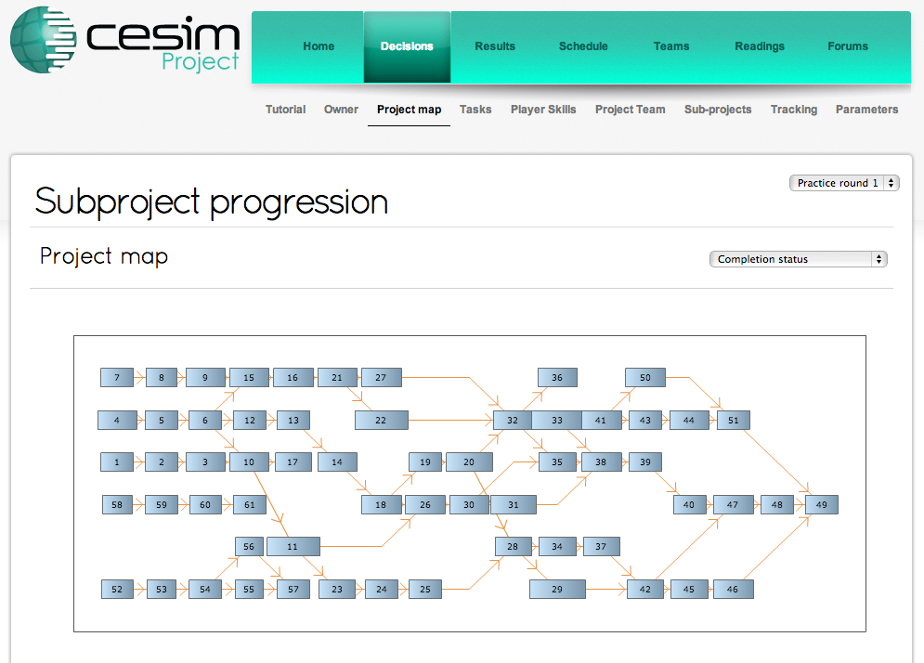Open the Player Skills tab
Image resolution: width=924 pixels, height=663 pixels.
tap(543, 110)
